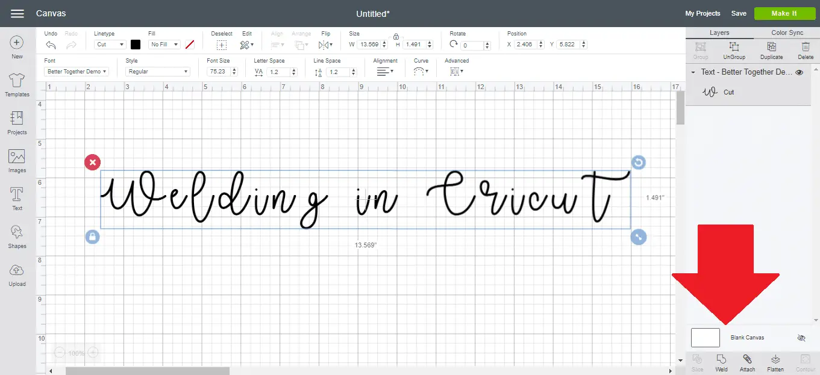Viewport: 820px width, 375px height.
Task: Click the green Make It button
Action: click(x=784, y=13)
